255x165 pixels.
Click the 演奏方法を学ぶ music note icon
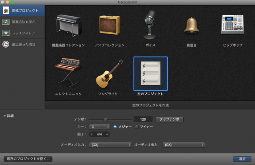point(6,22)
